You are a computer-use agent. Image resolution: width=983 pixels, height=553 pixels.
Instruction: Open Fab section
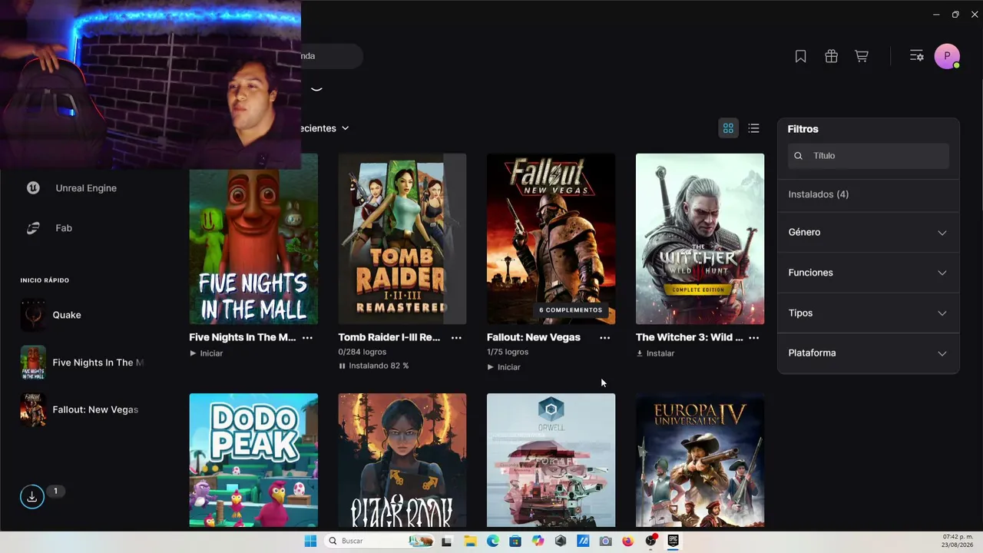click(64, 228)
